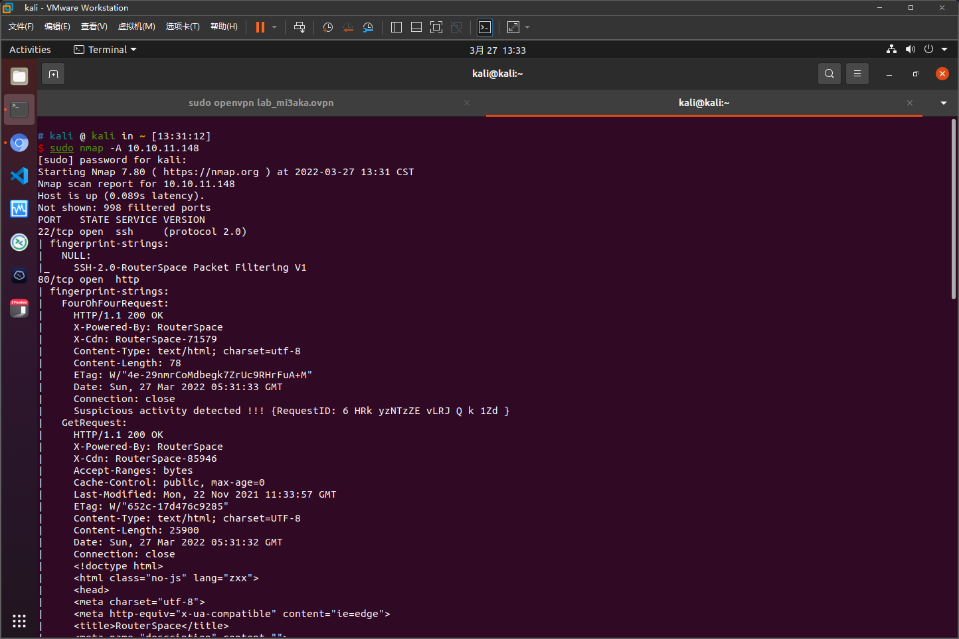Open the snapshot manager toolbar icon
Viewport: 959px width, 639px height.
368,27
